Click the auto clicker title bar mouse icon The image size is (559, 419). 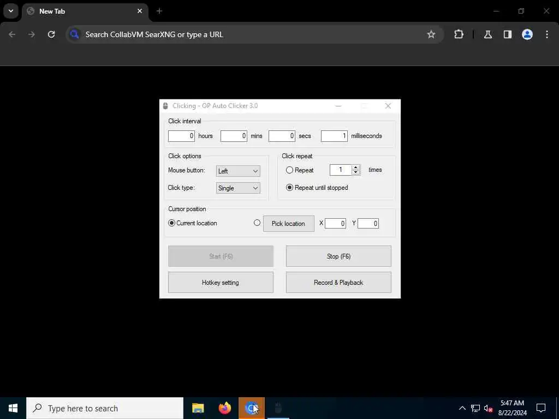(x=165, y=106)
